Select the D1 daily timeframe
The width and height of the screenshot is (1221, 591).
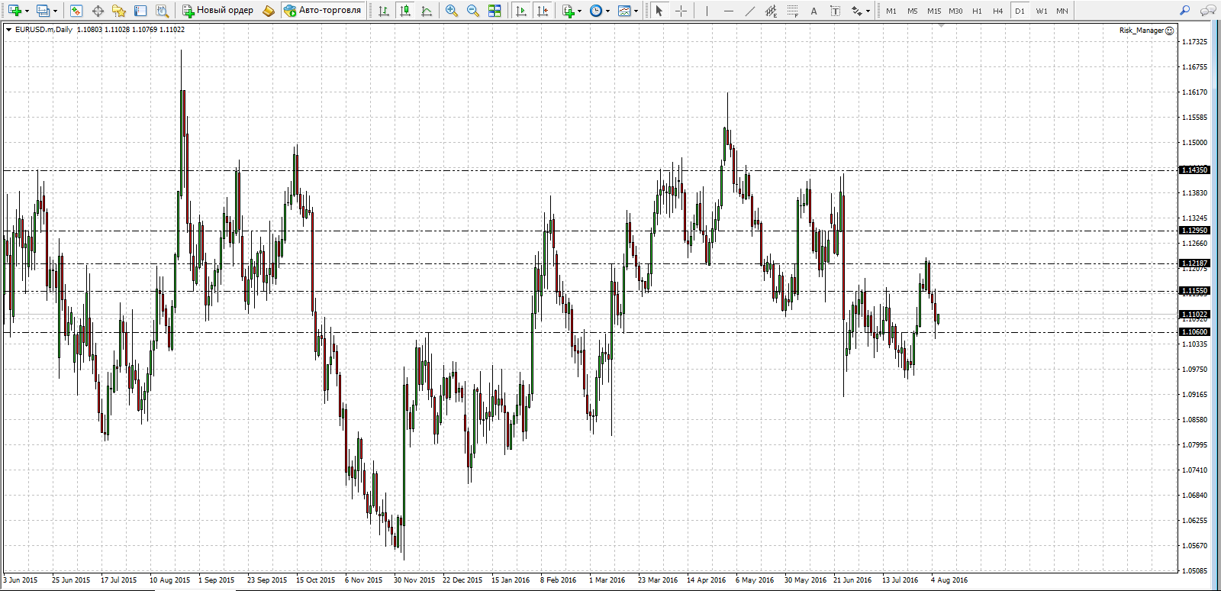[x=1020, y=11]
